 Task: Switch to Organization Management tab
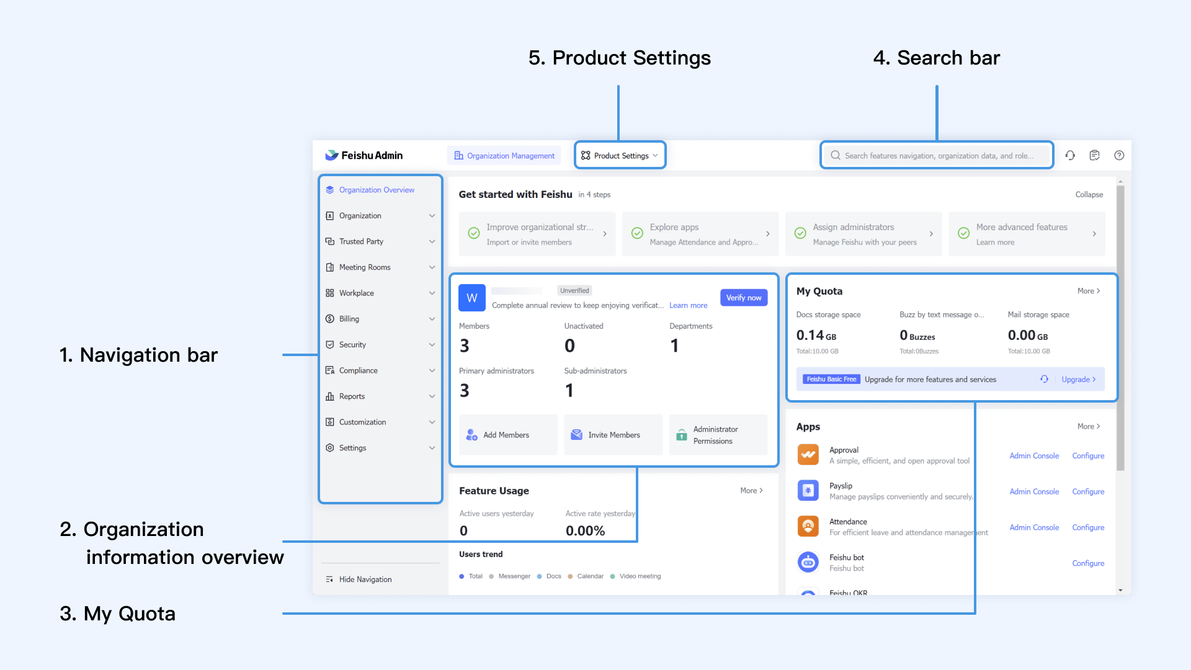pos(504,156)
